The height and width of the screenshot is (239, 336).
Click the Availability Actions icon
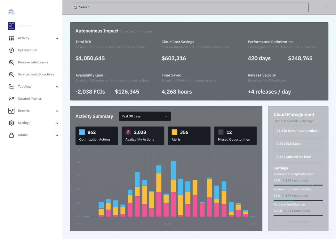click(x=128, y=132)
